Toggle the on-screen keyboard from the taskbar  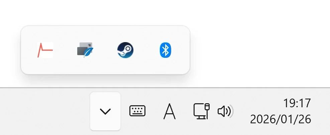pyautogui.click(x=137, y=111)
